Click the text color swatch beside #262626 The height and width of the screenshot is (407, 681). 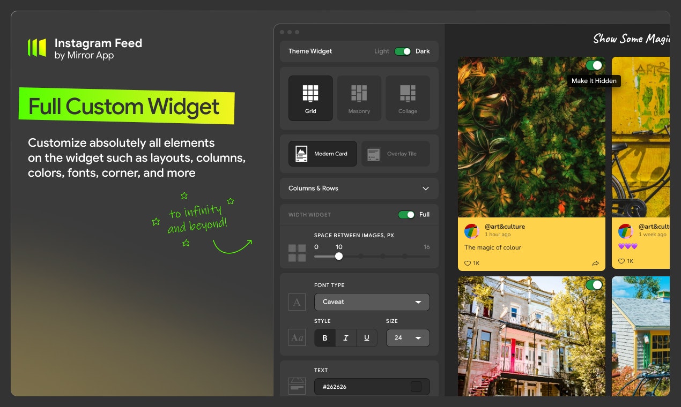[416, 387]
